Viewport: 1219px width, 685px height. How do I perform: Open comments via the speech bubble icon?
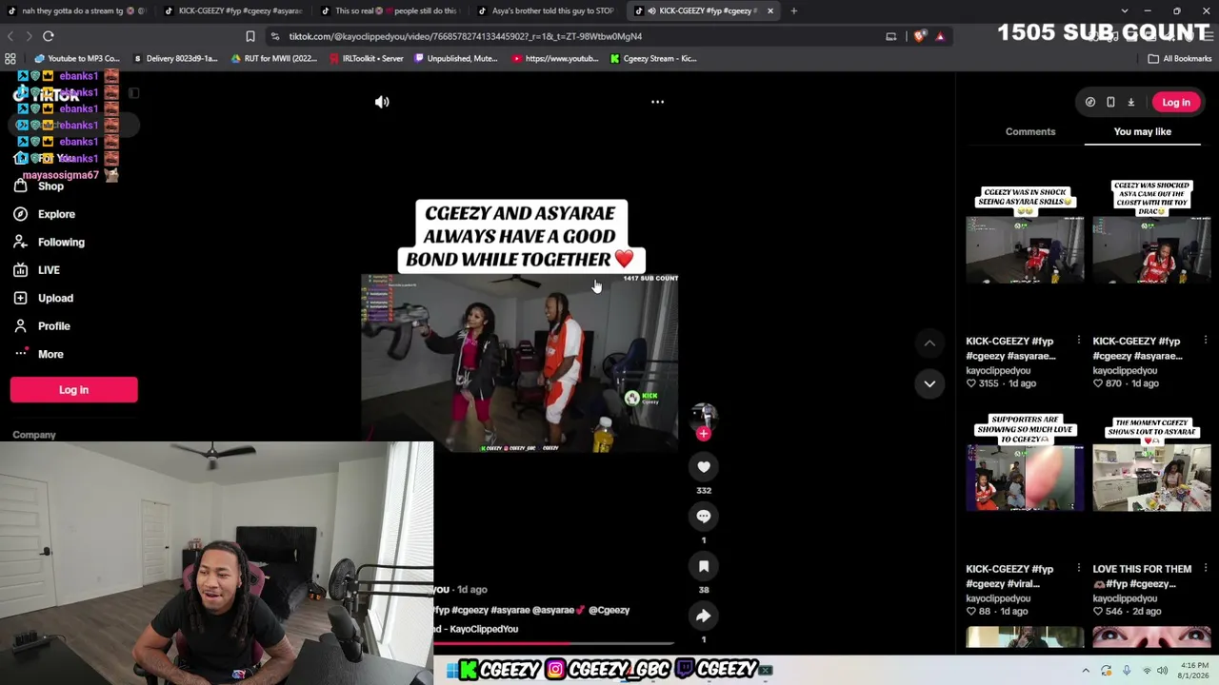coord(704,516)
